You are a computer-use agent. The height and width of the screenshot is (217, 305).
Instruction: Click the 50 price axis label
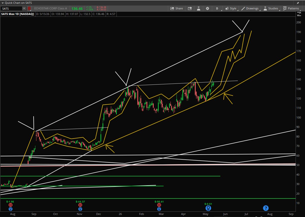pyautogui.click(x=298, y=165)
